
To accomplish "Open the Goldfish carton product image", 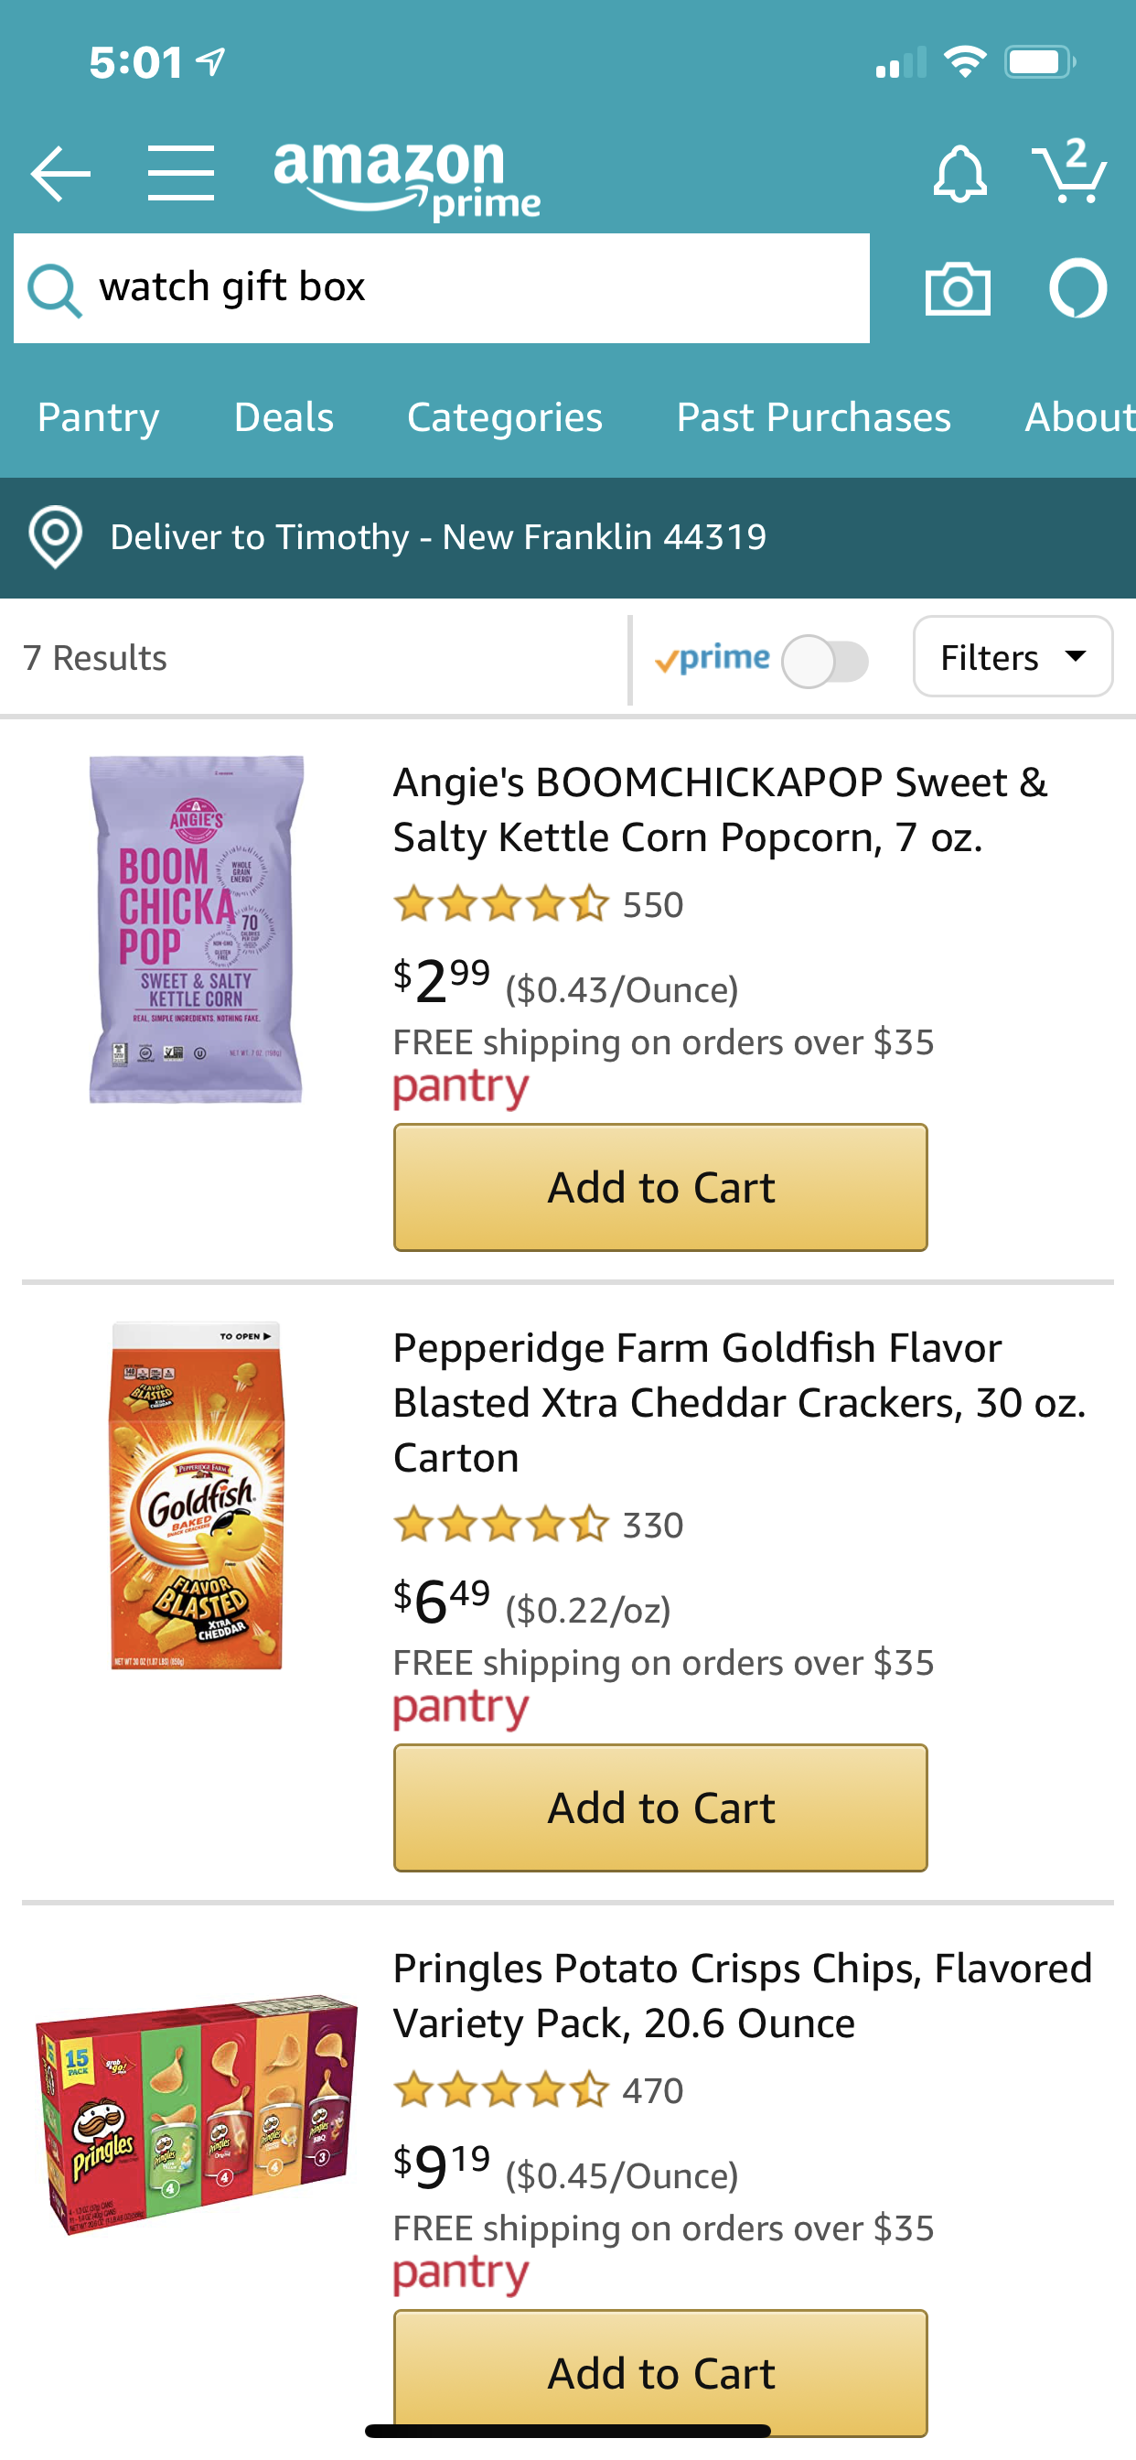I will (x=197, y=1495).
